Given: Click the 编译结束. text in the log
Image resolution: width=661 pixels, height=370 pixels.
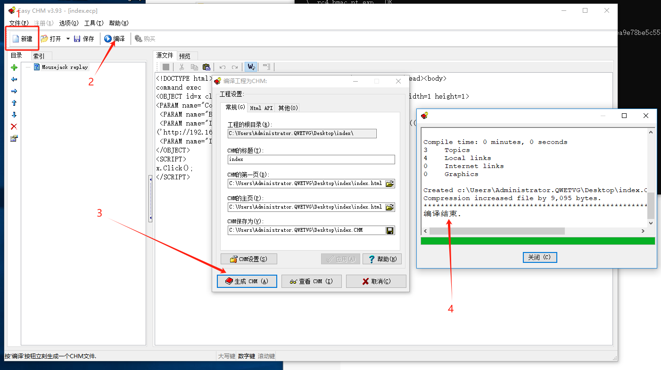Looking at the screenshot, I should point(442,214).
